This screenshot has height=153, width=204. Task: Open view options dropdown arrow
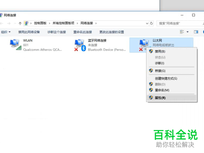coord(188,32)
